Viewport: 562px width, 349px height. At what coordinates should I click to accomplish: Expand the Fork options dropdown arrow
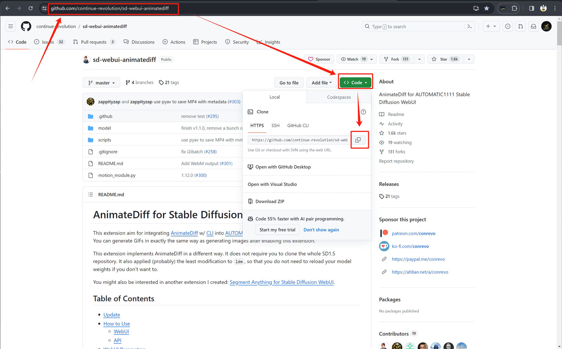(420, 59)
